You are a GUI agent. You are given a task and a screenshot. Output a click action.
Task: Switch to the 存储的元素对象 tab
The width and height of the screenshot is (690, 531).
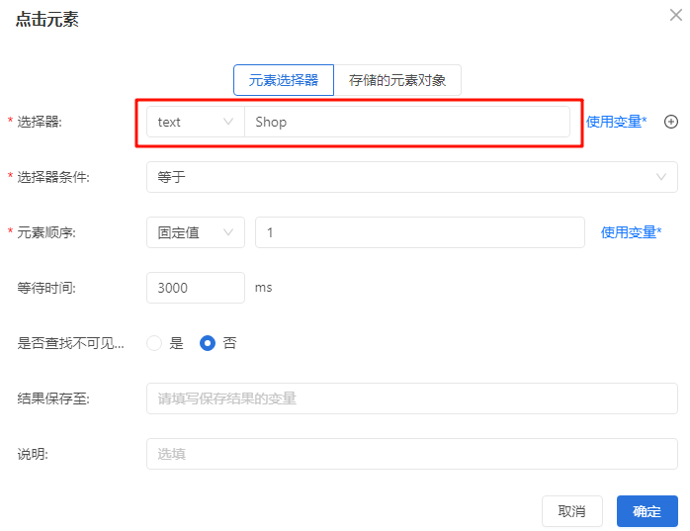[x=397, y=80]
